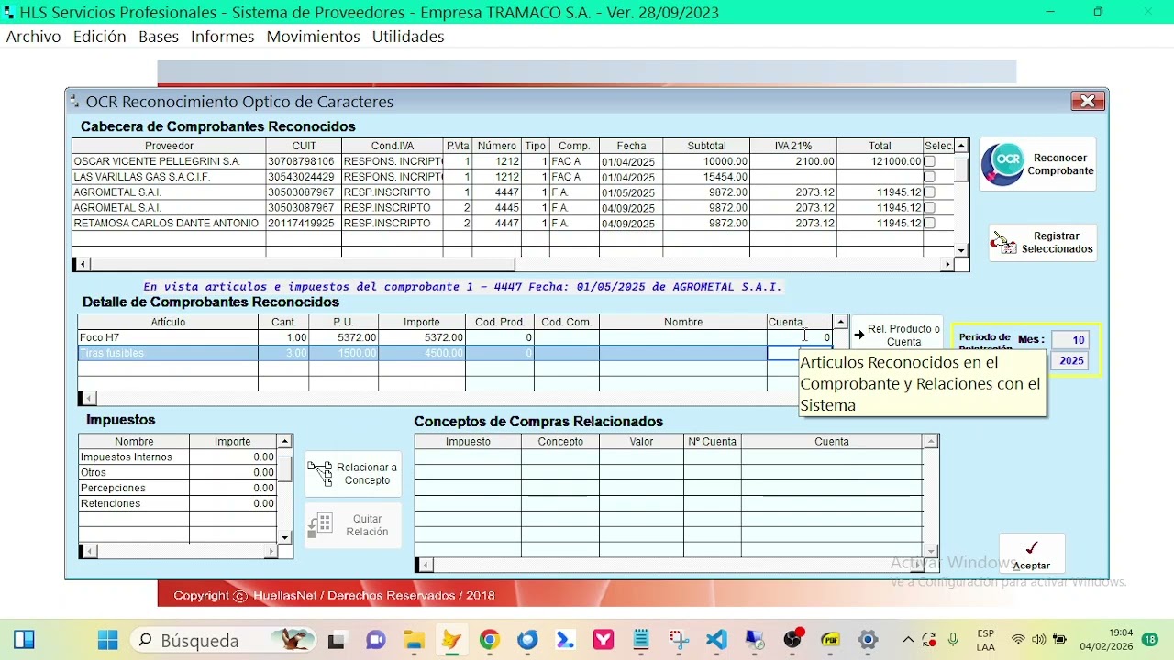The width and height of the screenshot is (1174, 660).
Task: Click Cabecera table scrollbar up arrow
Action: click(x=961, y=146)
